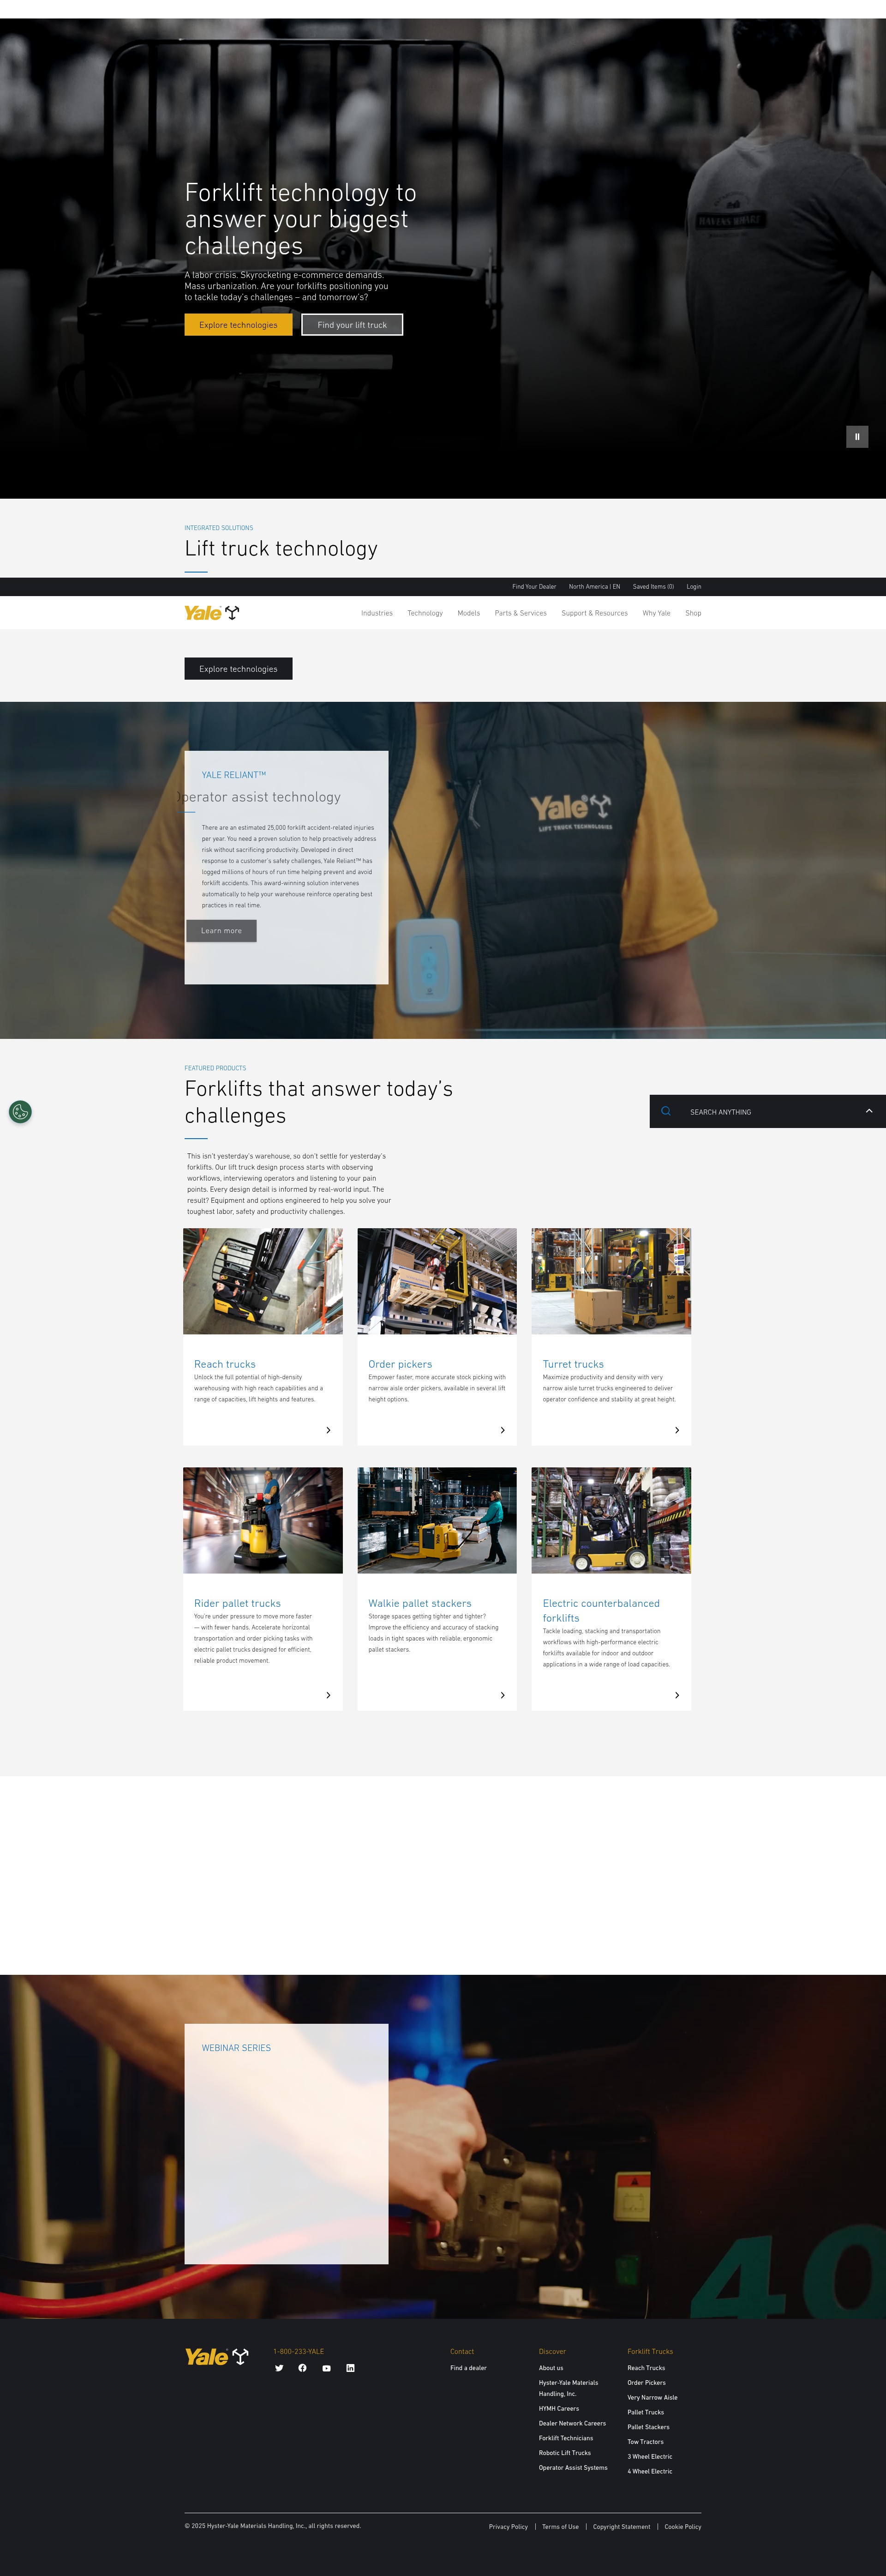Open the Cookie Policy link
Viewport: 886px width, 2576px height.
pyautogui.click(x=683, y=2526)
